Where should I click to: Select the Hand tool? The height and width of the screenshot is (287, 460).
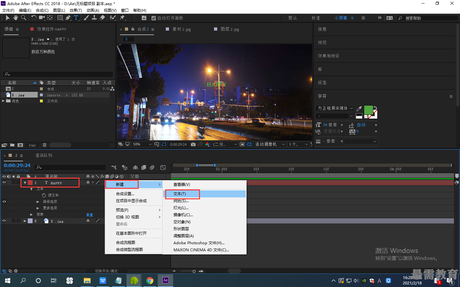15,18
